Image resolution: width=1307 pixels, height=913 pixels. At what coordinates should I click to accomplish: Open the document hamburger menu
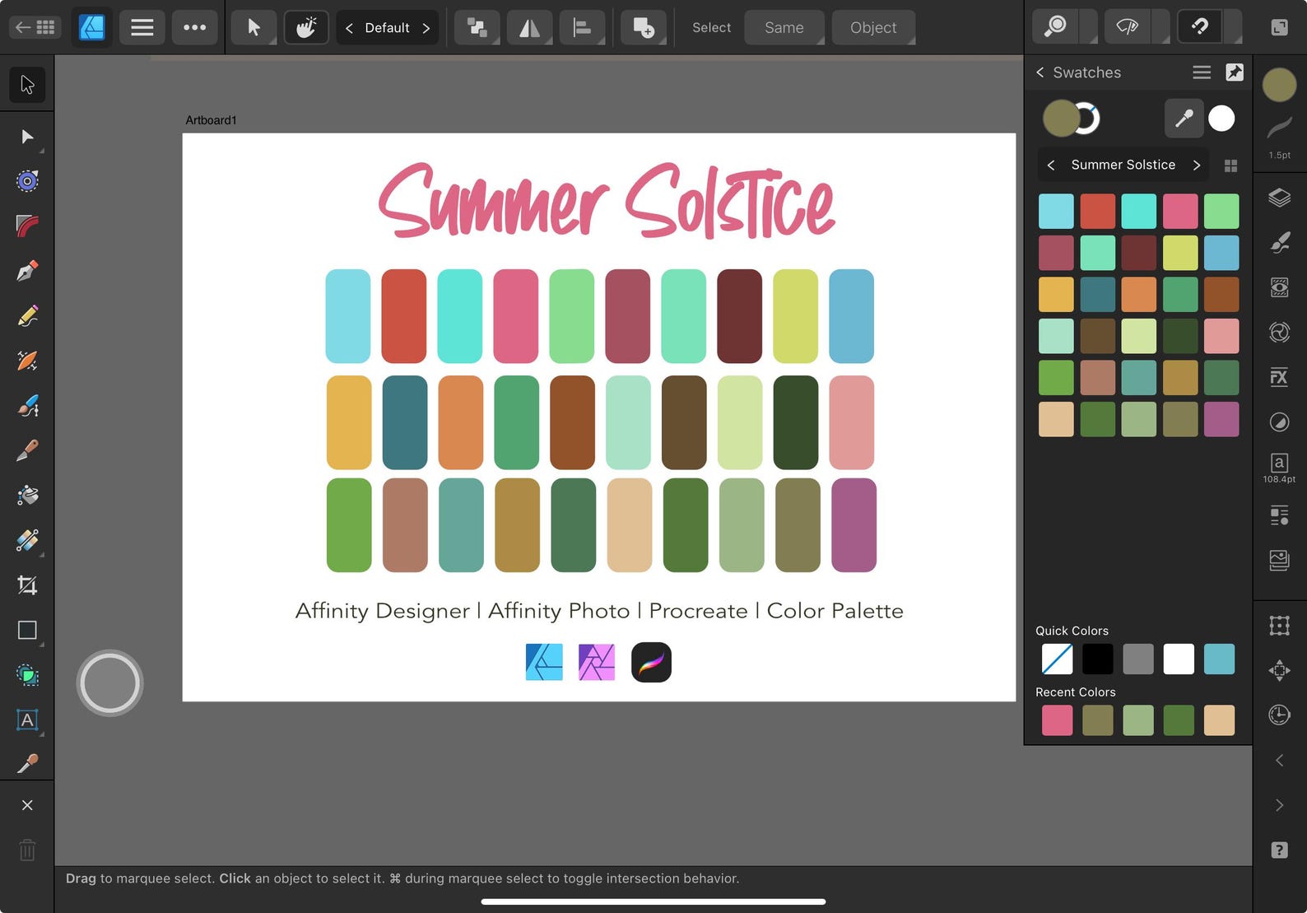[x=142, y=27]
